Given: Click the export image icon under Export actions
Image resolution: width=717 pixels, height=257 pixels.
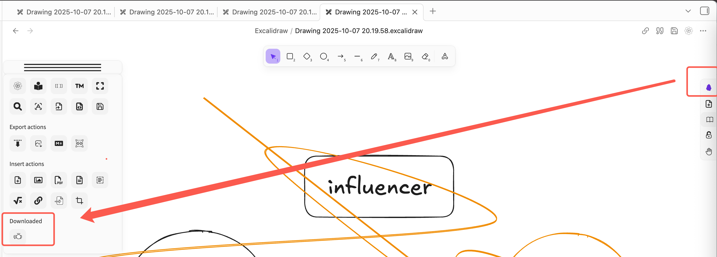Looking at the screenshot, I should click(38, 143).
